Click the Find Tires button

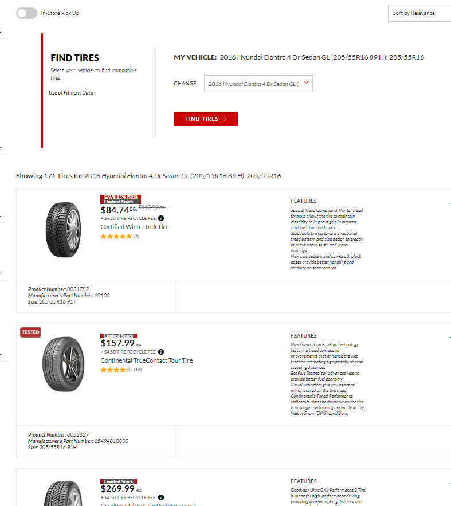pyautogui.click(x=206, y=119)
